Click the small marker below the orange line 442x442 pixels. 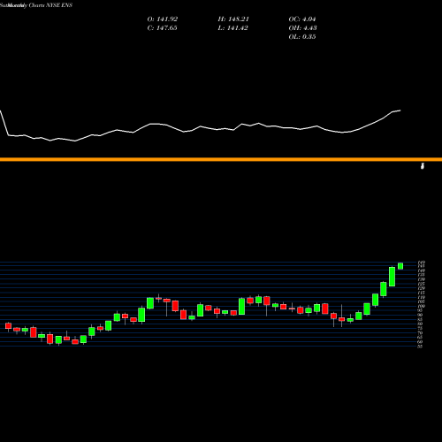[x=423, y=166]
